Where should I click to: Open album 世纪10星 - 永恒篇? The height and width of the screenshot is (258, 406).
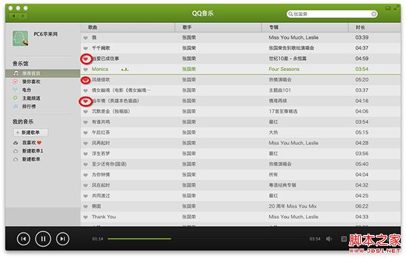288,58
